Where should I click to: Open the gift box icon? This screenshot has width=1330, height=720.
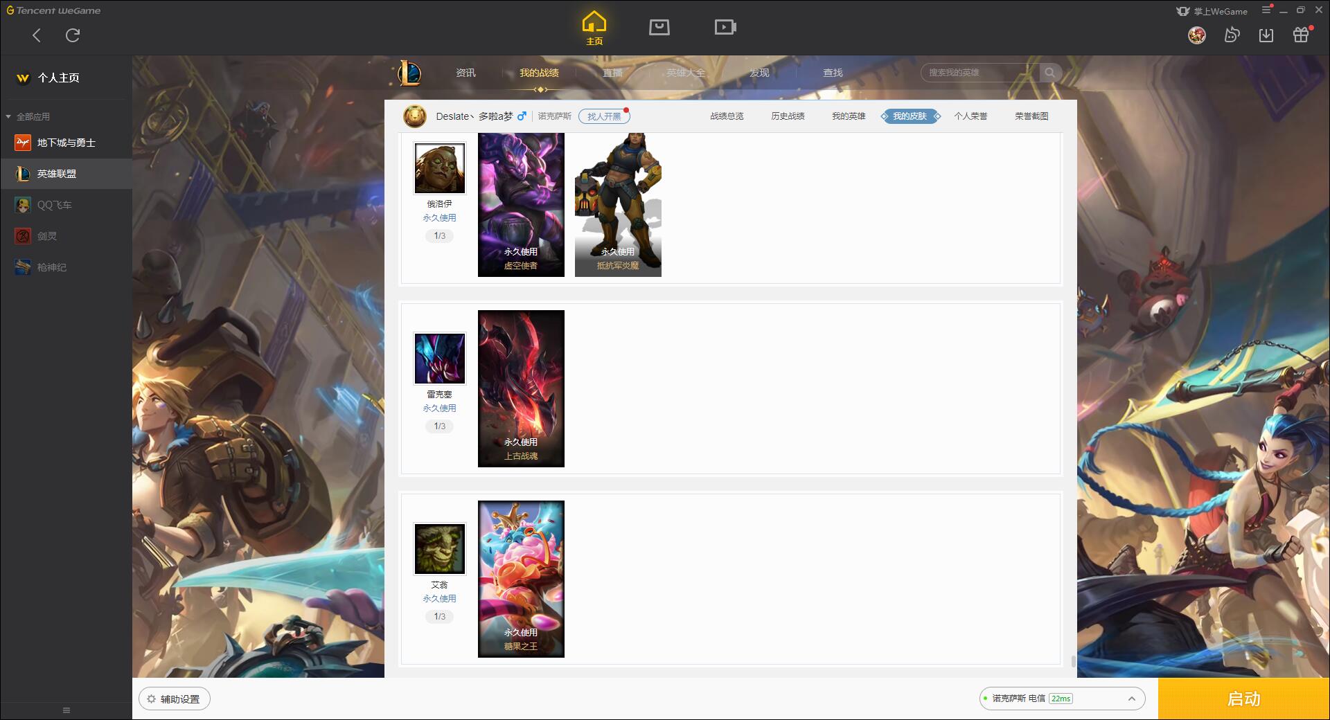point(1301,35)
